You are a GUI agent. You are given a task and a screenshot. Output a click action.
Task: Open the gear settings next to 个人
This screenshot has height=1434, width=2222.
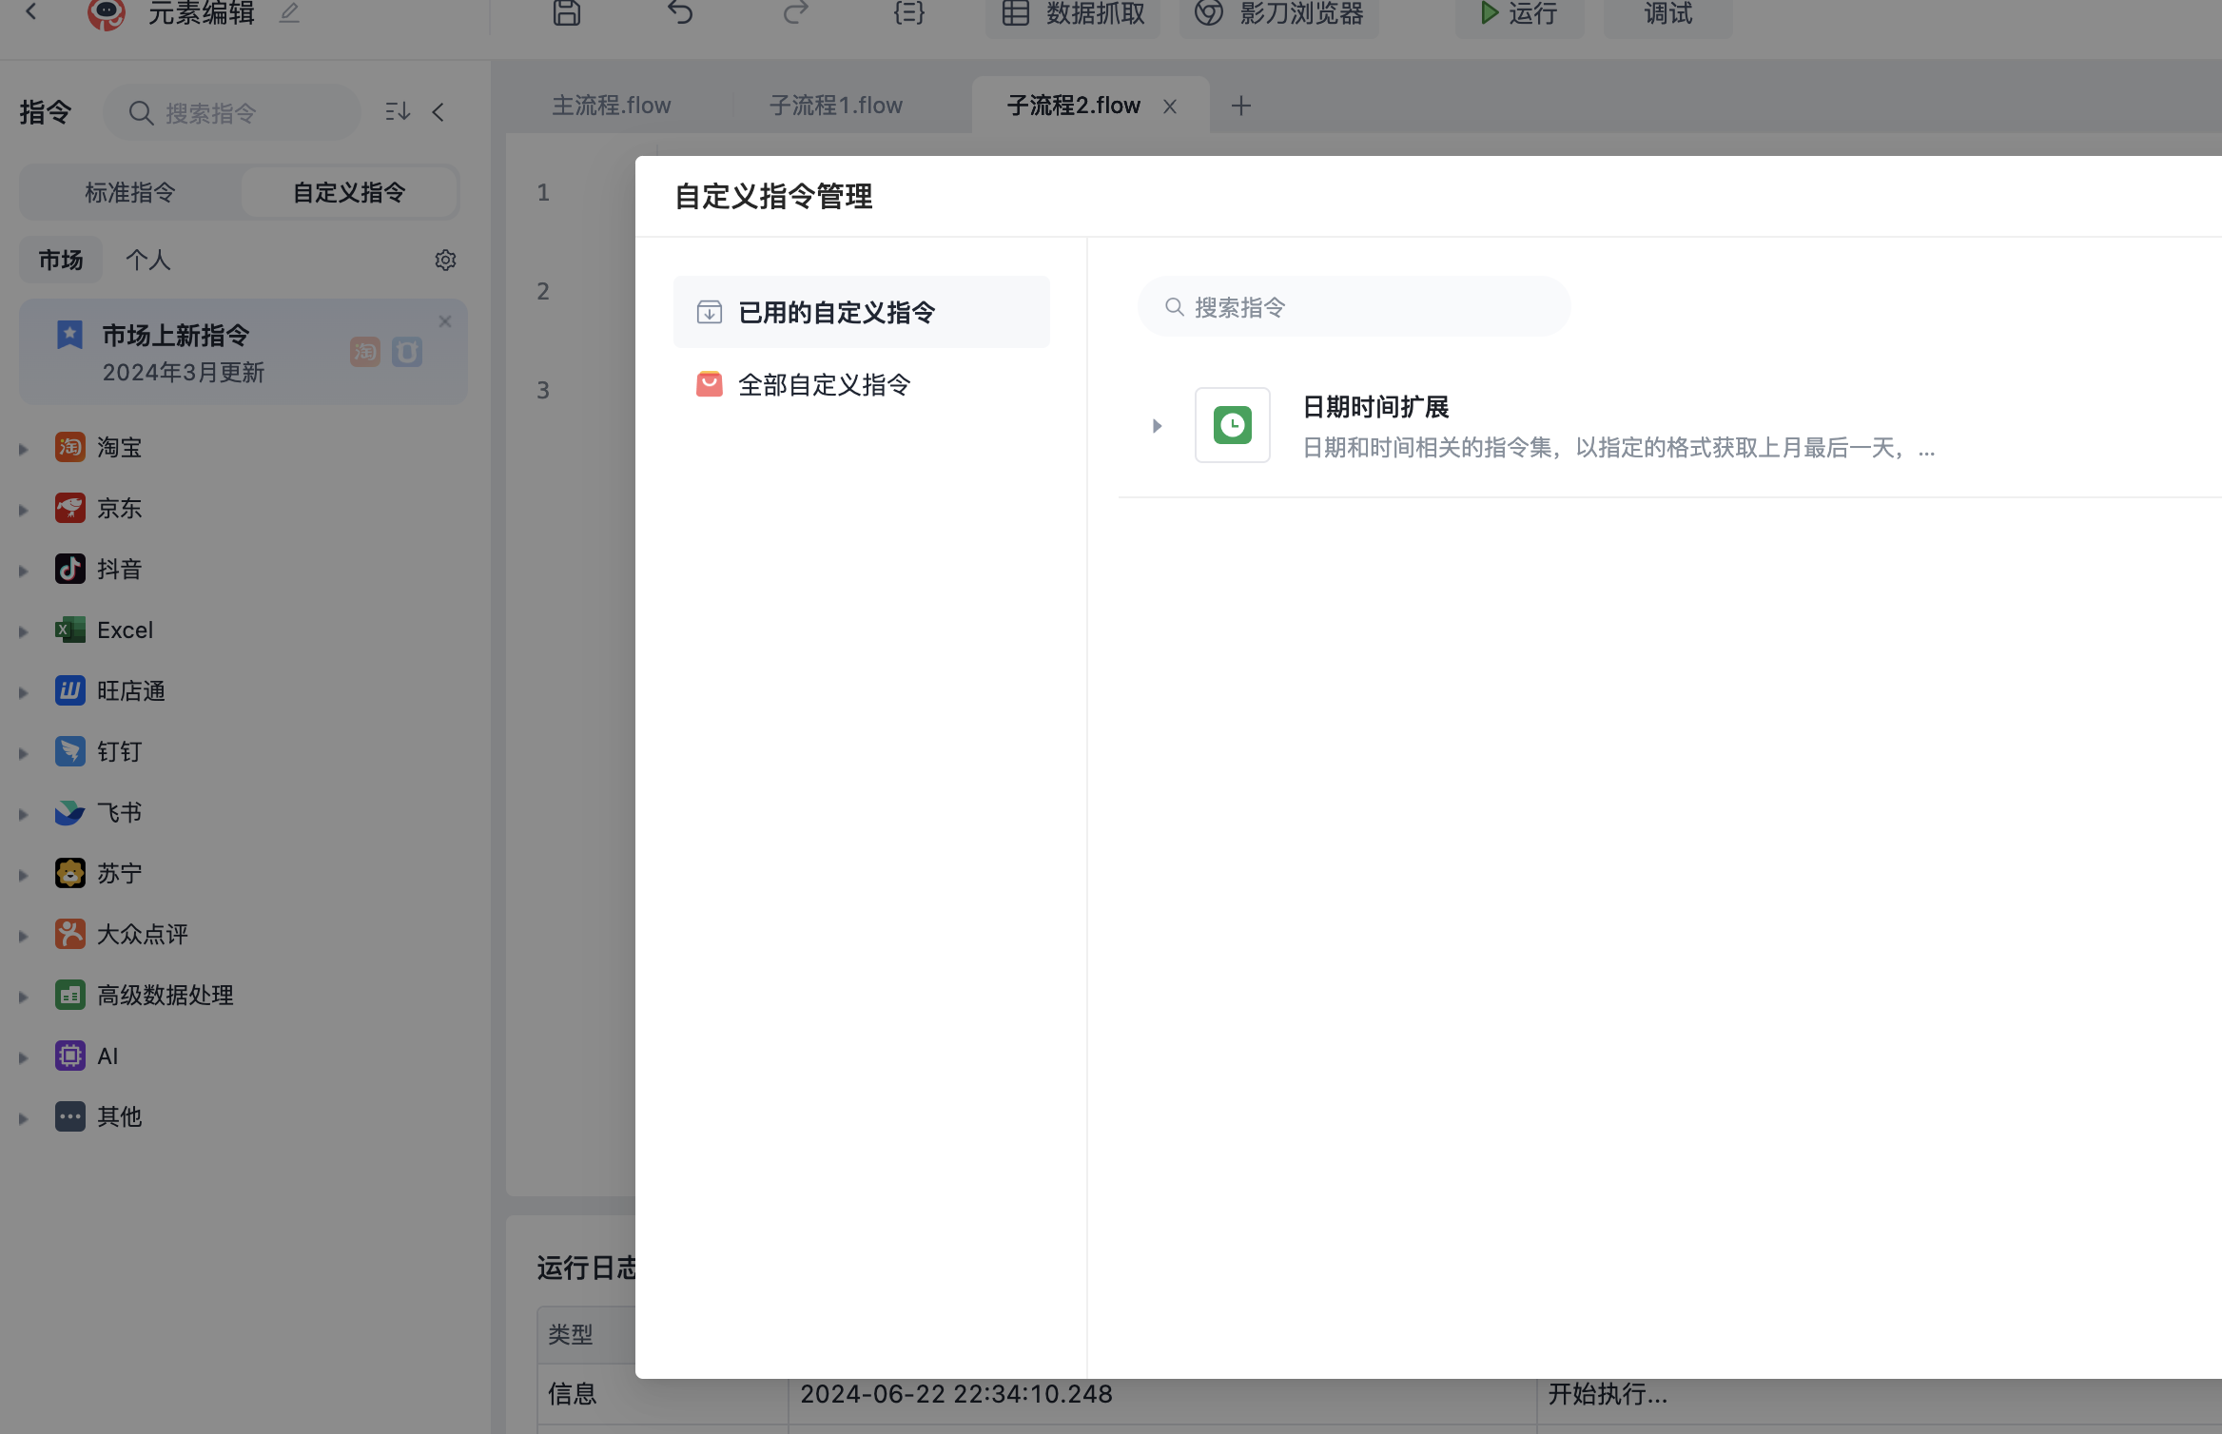(445, 260)
